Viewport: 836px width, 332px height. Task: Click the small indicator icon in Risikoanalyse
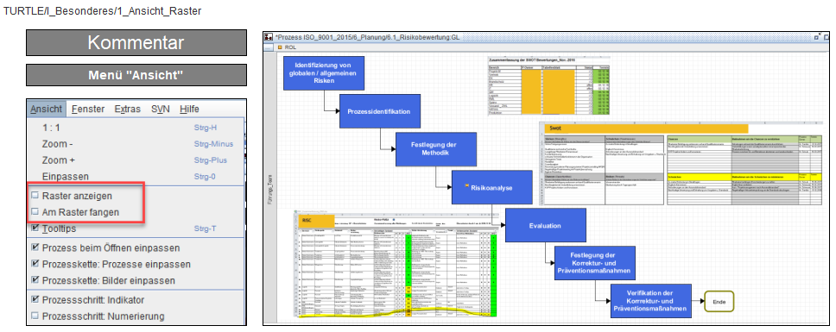pyautogui.click(x=467, y=185)
